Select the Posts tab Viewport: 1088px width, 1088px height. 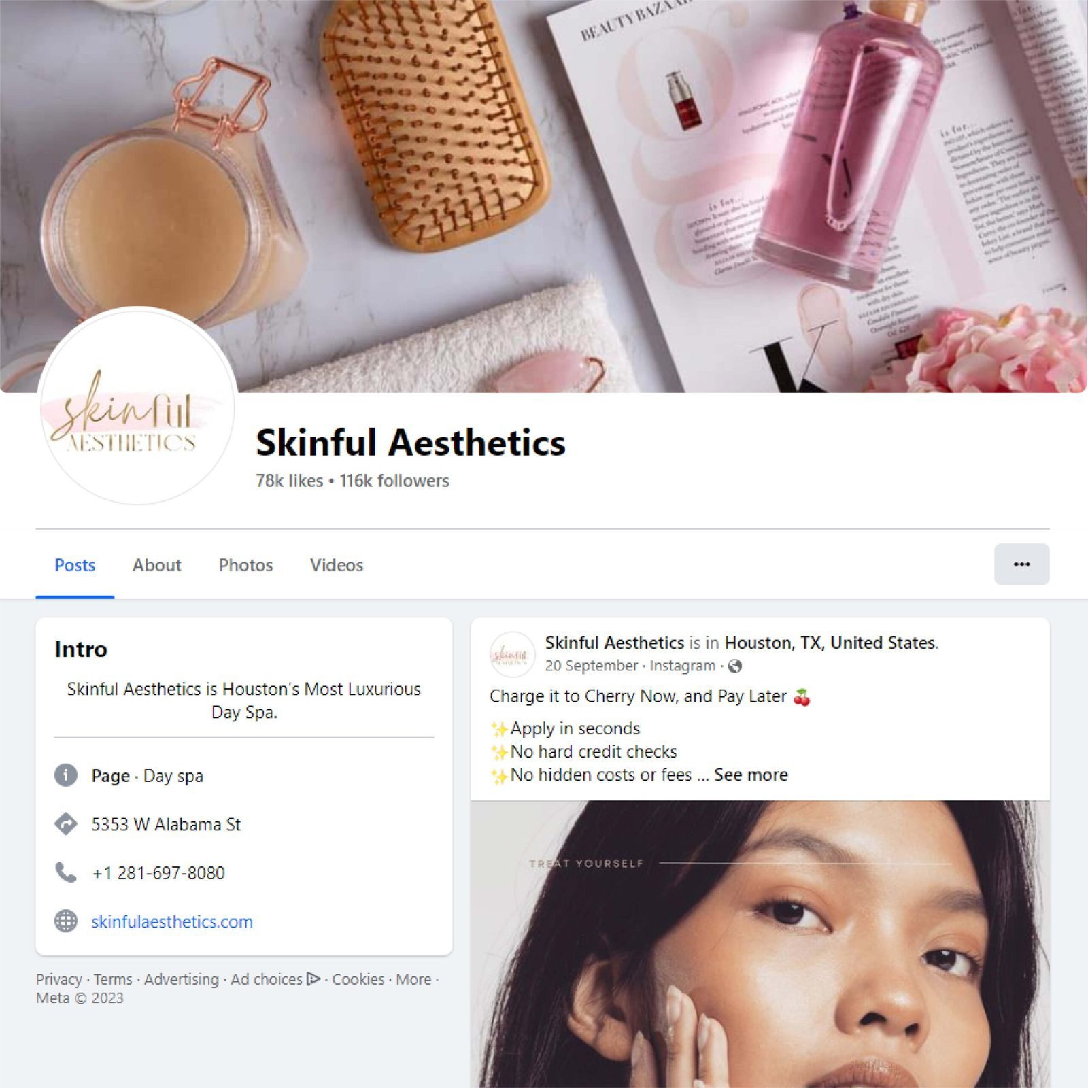coord(75,565)
